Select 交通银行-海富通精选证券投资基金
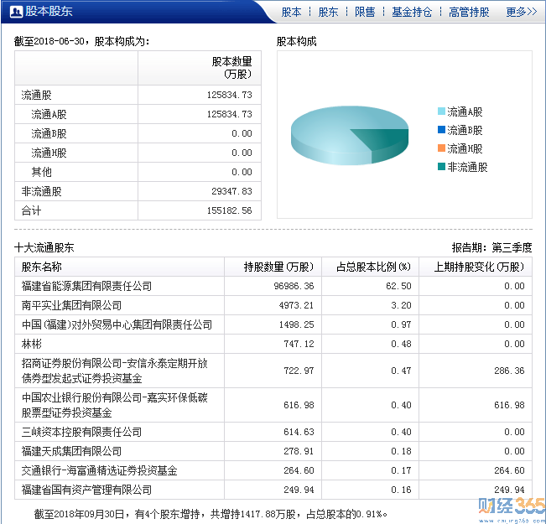 click(99, 470)
